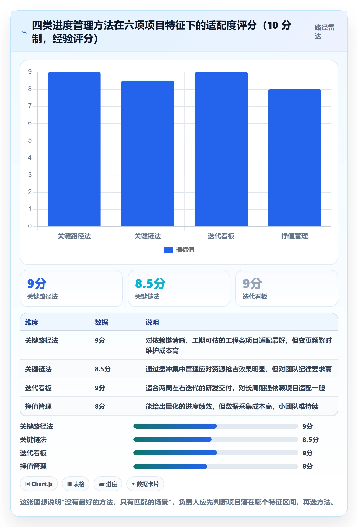The width and height of the screenshot is (358, 527).
Task: Click the 数据 column header
Action: (x=102, y=322)
